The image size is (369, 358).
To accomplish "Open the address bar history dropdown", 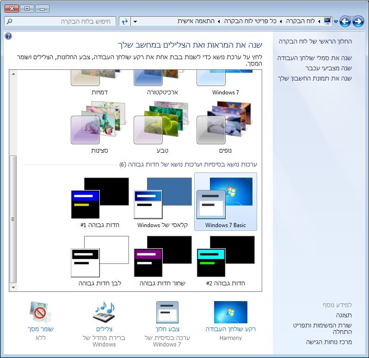I will [x=135, y=21].
